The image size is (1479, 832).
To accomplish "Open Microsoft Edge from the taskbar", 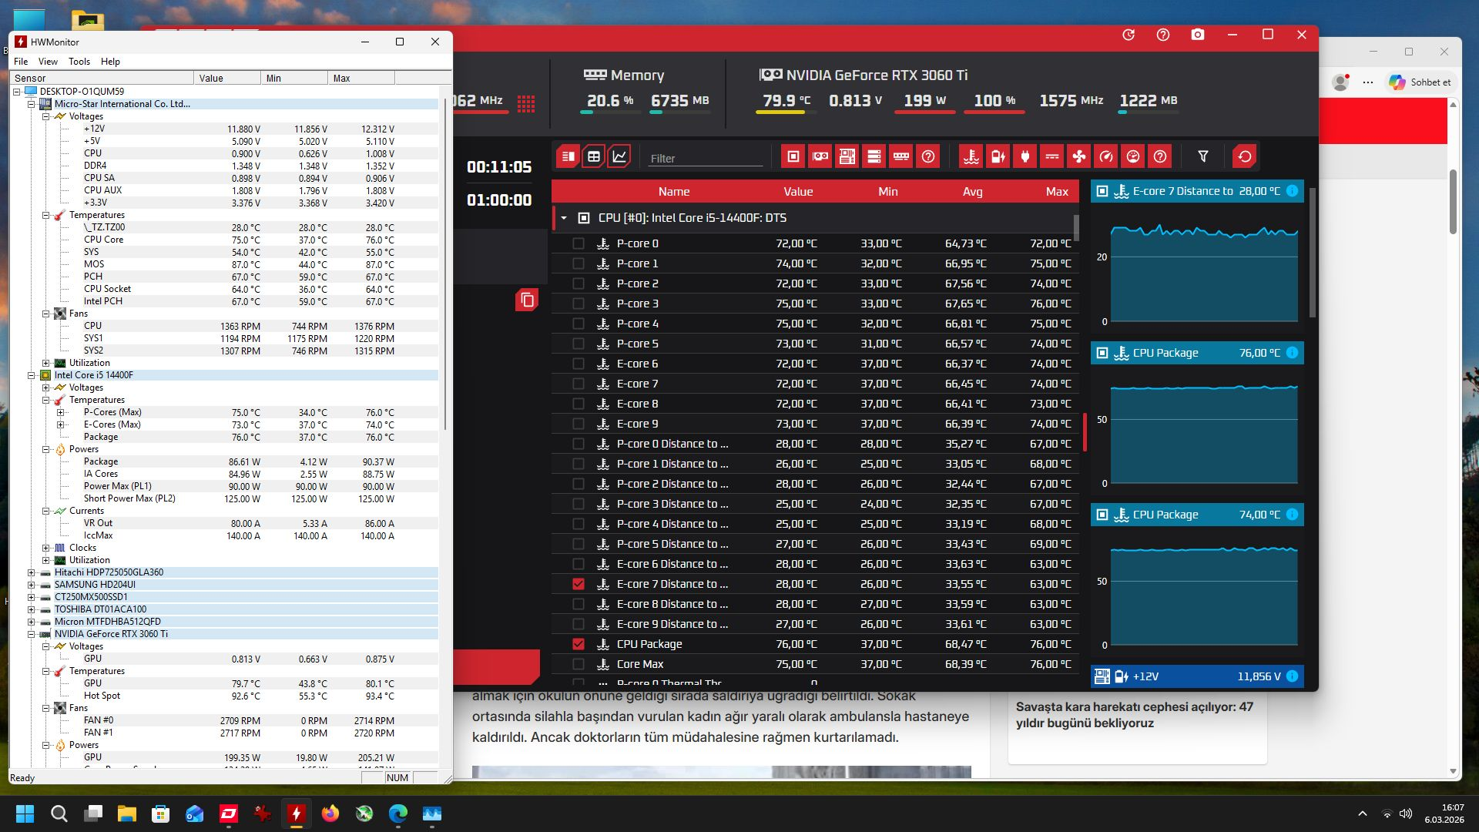I will point(398,814).
